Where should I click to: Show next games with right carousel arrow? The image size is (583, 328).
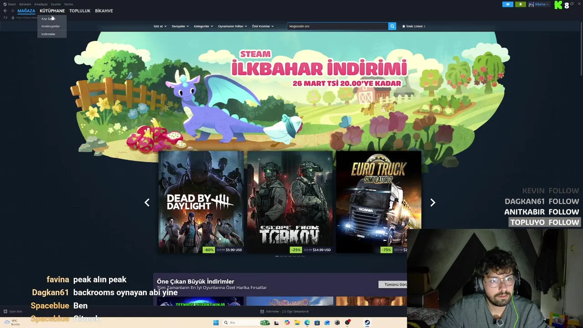(x=433, y=203)
